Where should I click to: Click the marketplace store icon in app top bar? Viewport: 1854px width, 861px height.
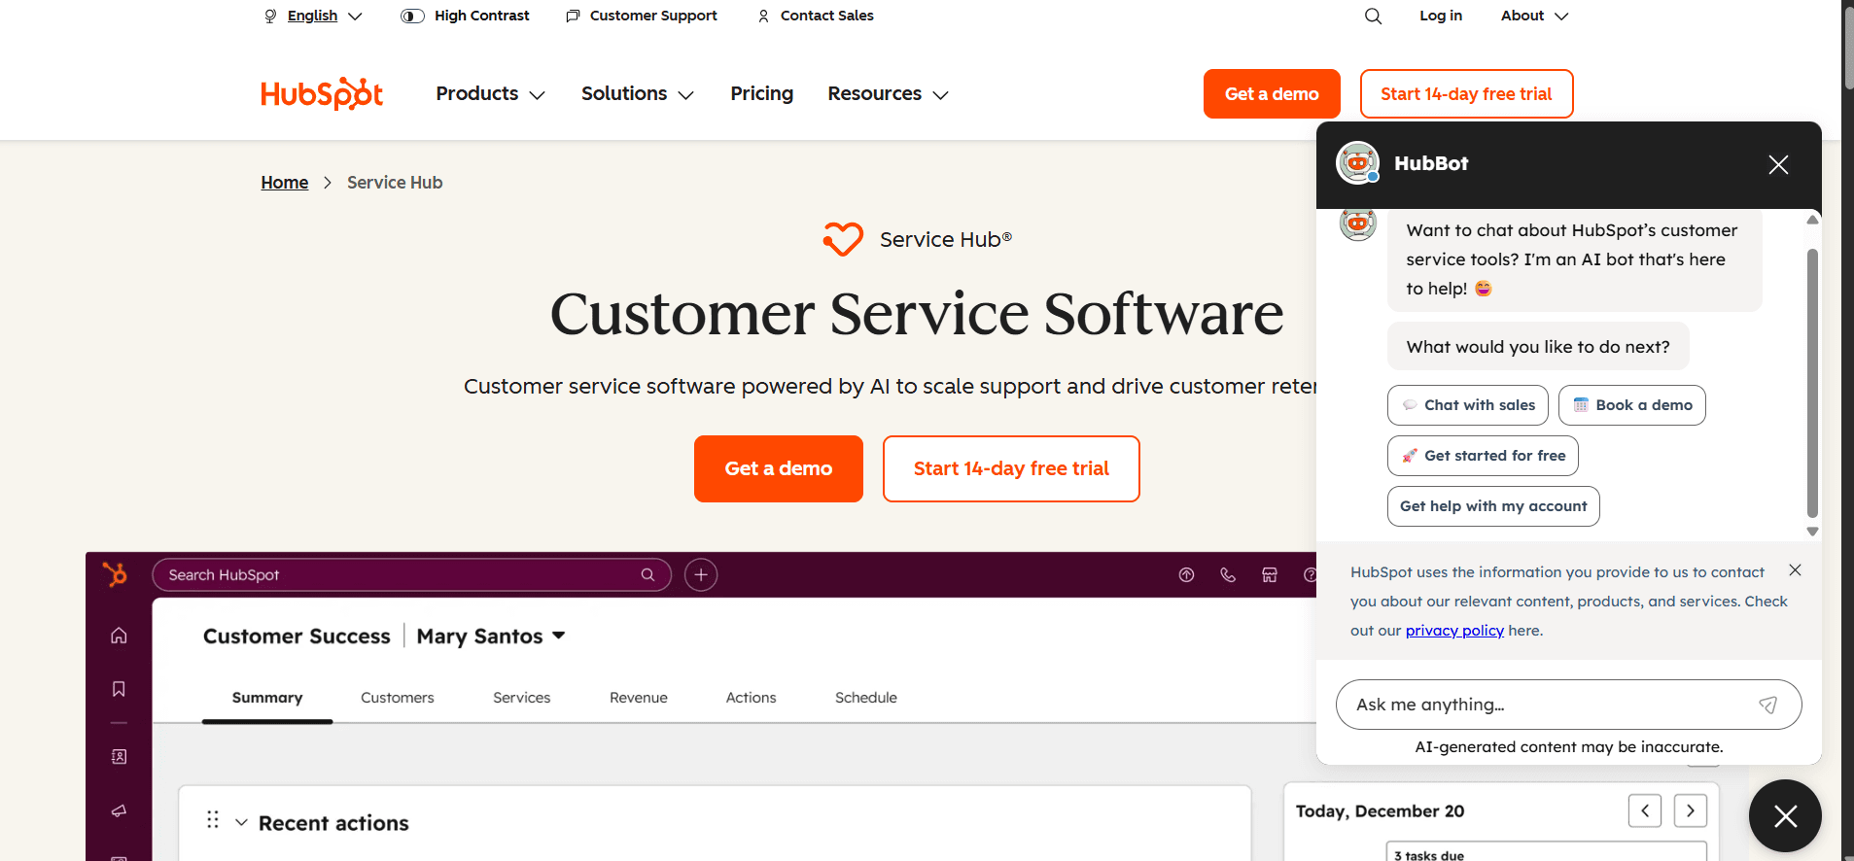pyautogui.click(x=1270, y=574)
